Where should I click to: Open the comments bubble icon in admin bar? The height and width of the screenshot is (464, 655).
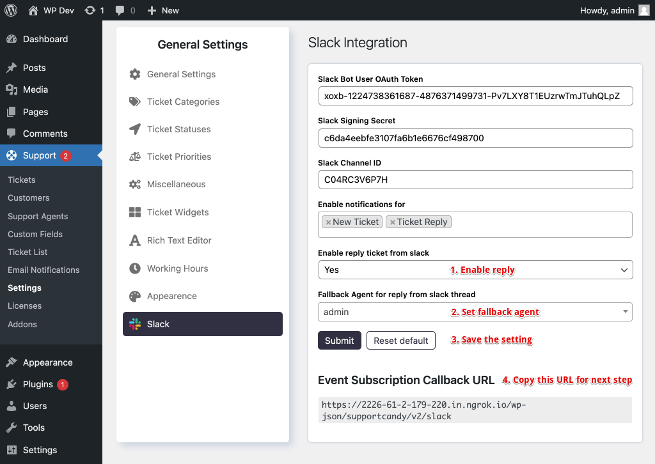[120, 10]
